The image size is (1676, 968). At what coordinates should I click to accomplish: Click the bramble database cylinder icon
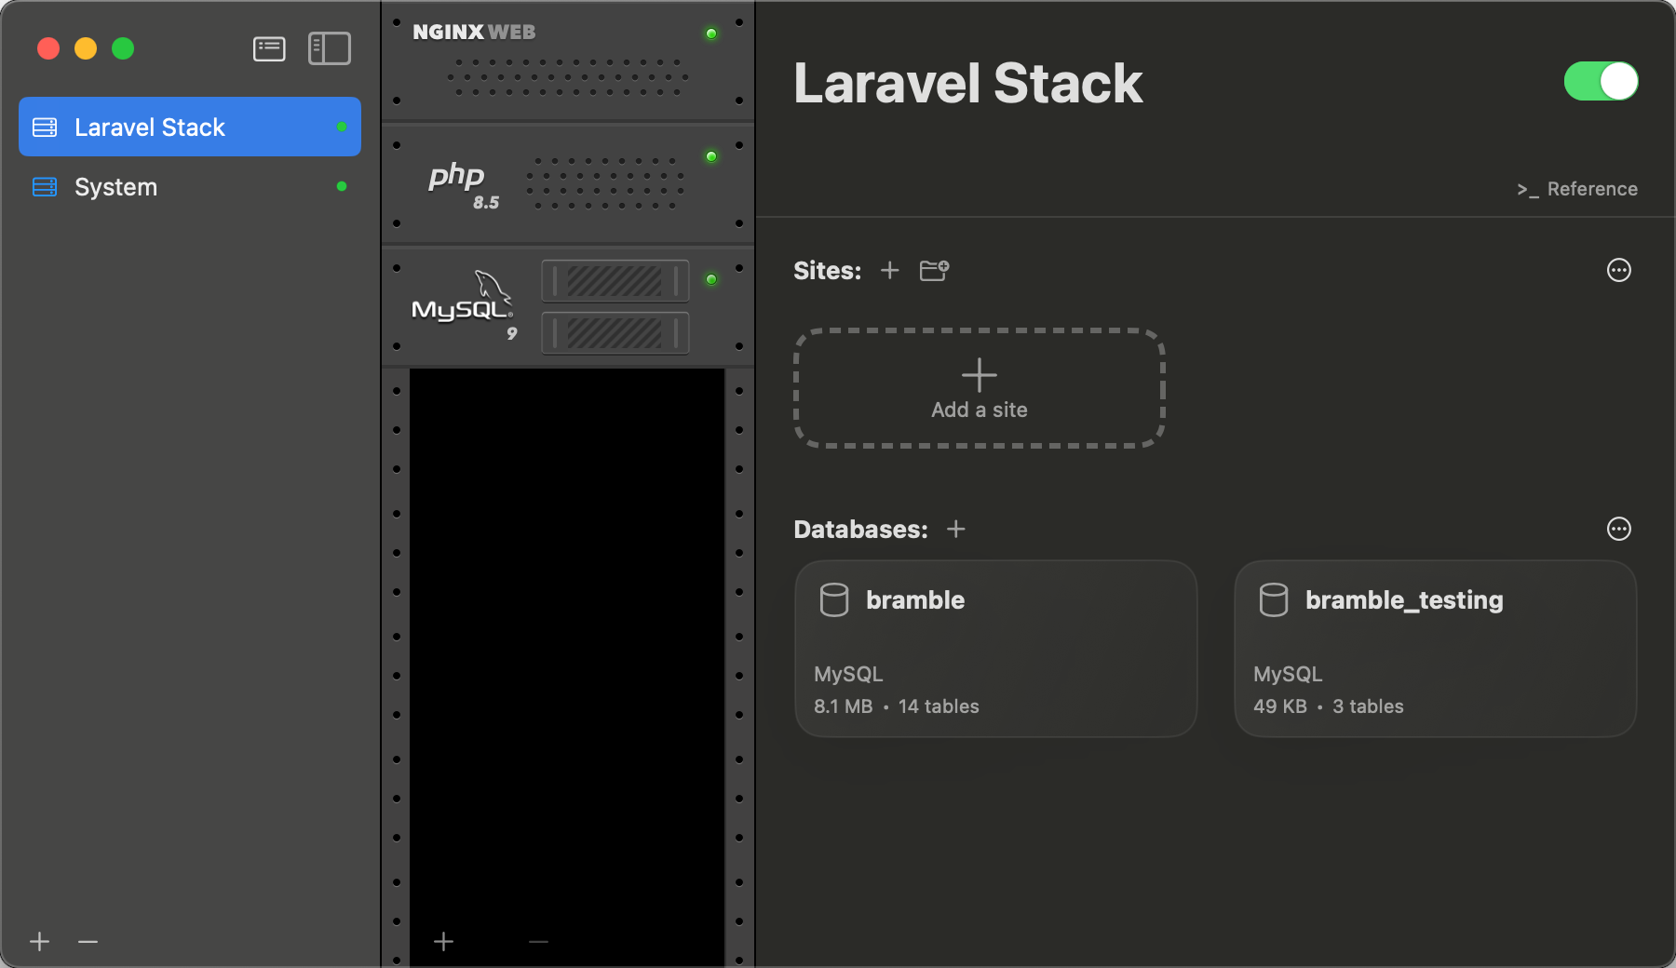click(x=834, y=600)
